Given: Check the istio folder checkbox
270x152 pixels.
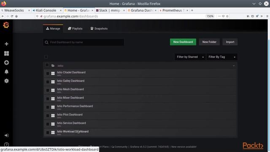Looking at the screenshot, I should click(x=47, y=65).
